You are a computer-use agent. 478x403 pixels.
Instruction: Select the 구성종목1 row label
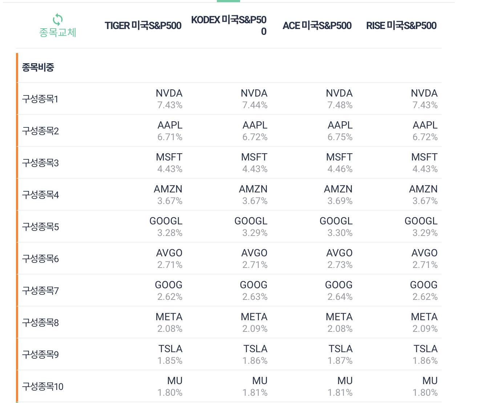(40, 99)
